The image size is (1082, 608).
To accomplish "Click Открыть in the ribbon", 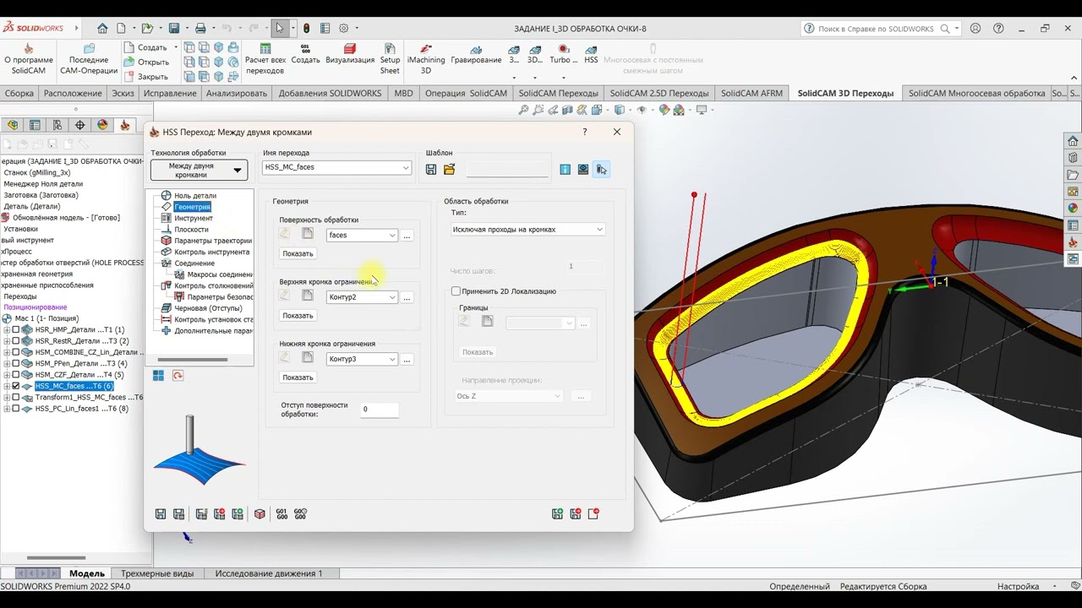I will click(x=146, y=62).
